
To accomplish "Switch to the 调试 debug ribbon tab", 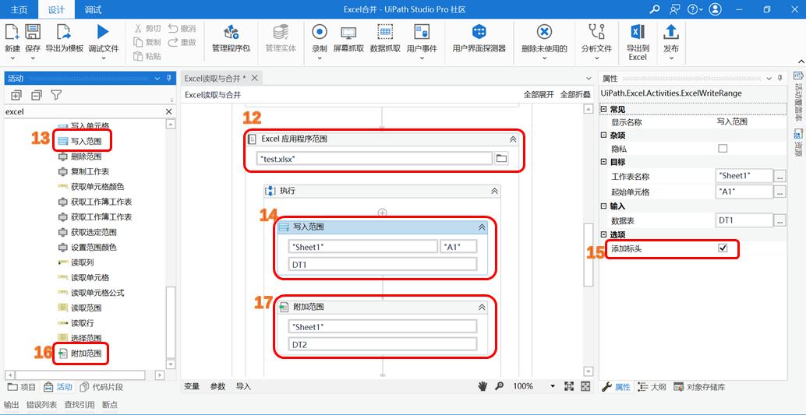I will click(93, 10).
